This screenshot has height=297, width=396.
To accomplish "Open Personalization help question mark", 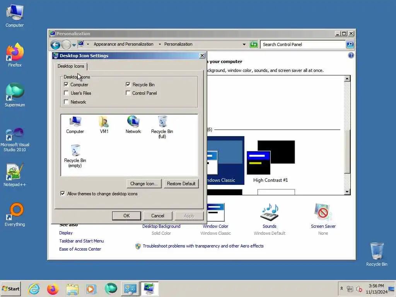I will pos(351,55).
